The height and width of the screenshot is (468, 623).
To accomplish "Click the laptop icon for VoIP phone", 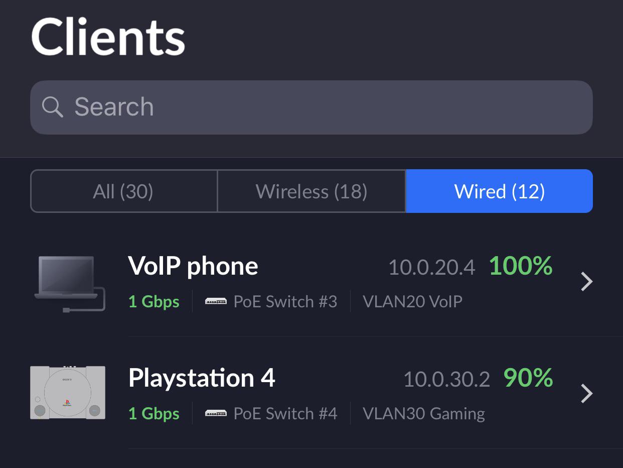I will point(69,283).
